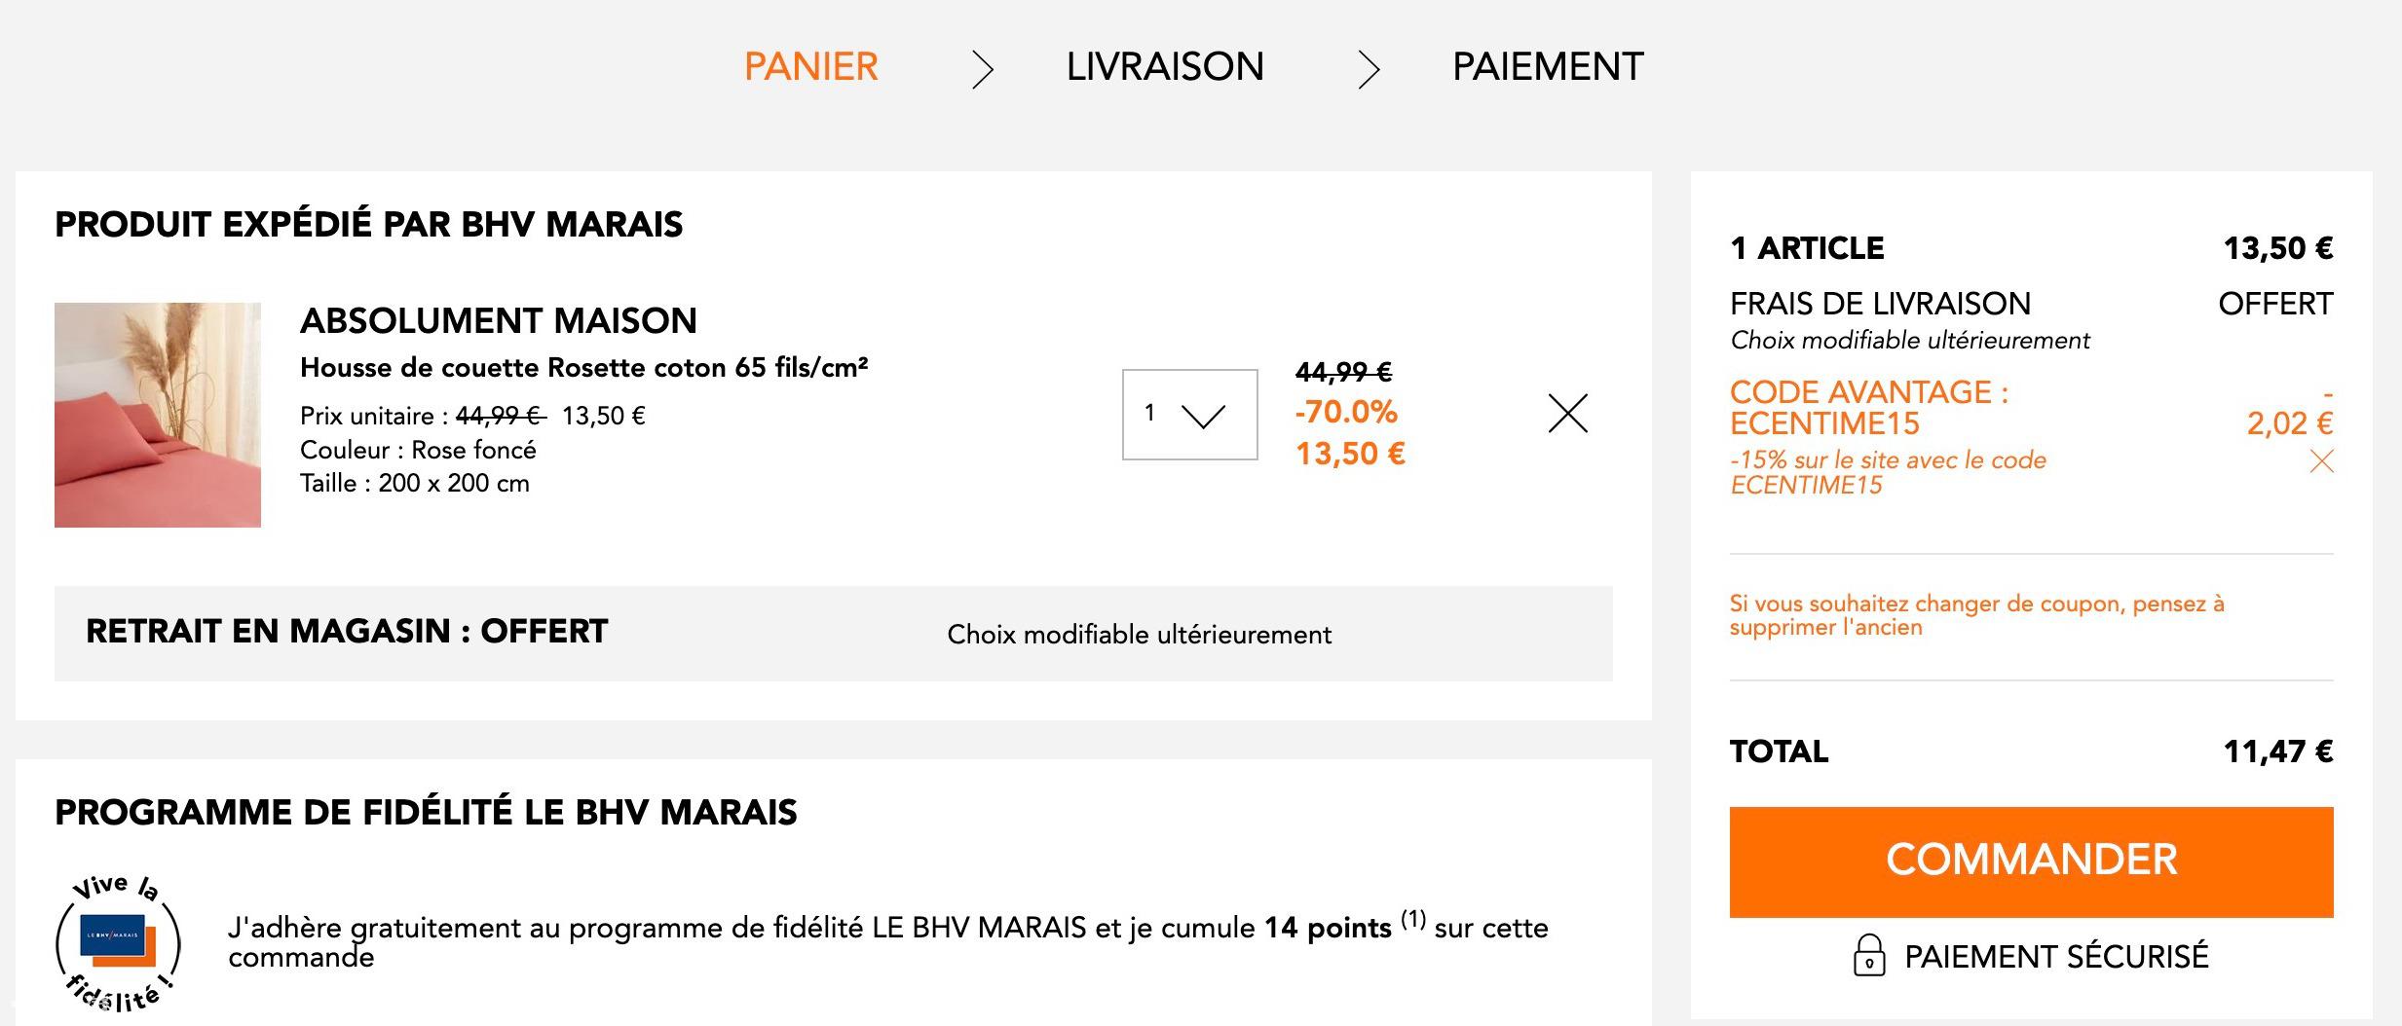Remove the ECENTIME15 promo code
The image size is (2402, 1026).
tap(2322, 461)
